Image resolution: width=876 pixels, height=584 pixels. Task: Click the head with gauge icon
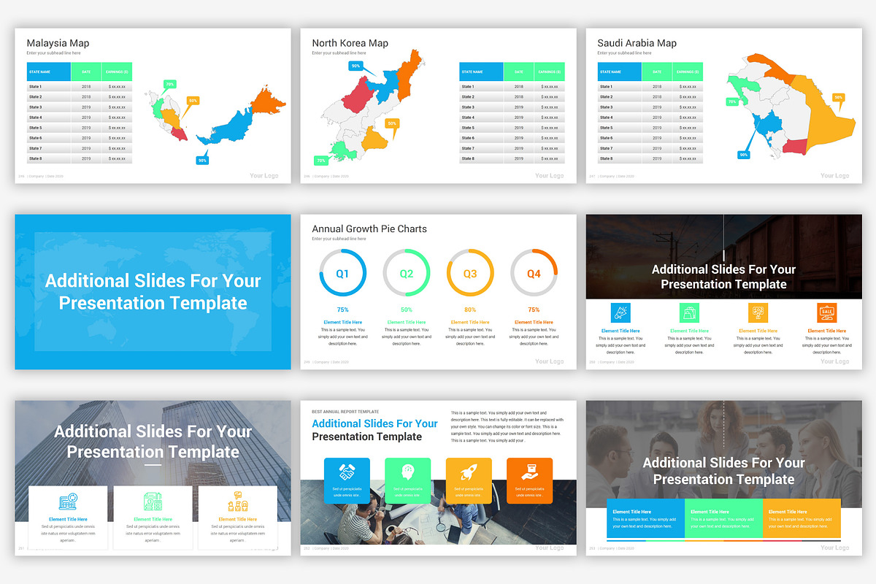407,472
